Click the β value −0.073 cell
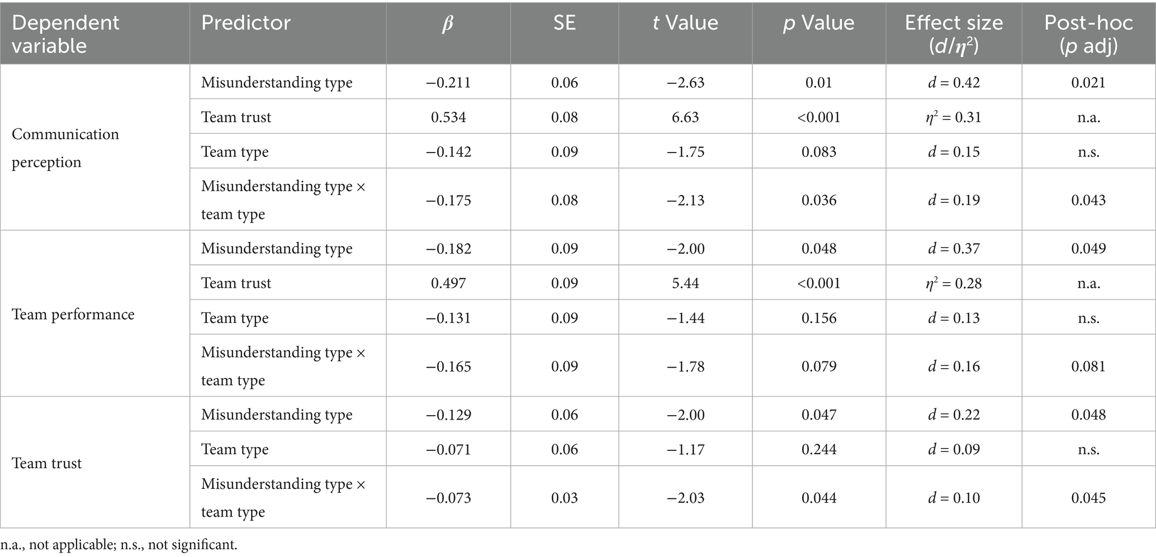The image size is (1156, 557). pyautogui.click(x=448, y=498)
